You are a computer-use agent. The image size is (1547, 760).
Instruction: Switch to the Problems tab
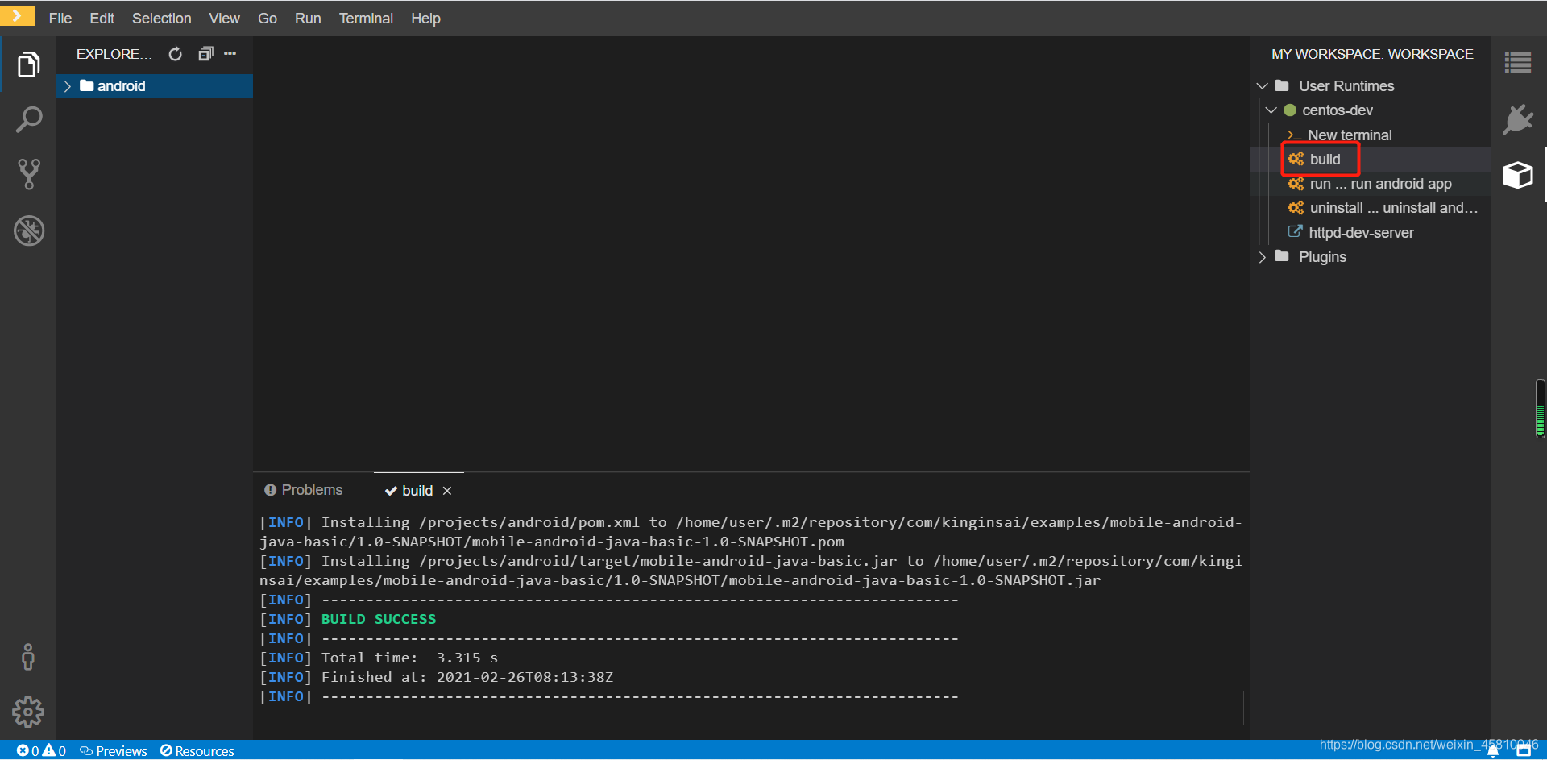304,490
